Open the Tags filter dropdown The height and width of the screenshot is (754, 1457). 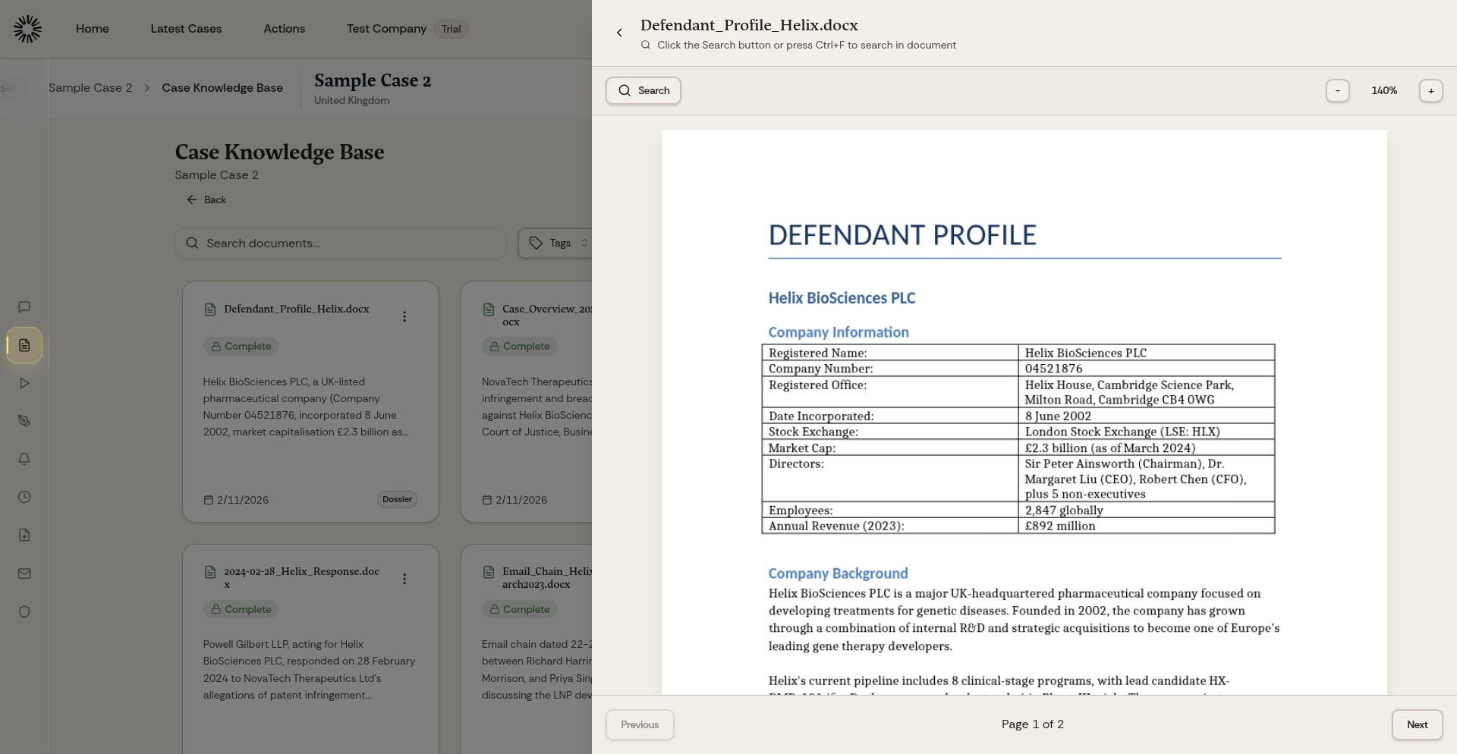click(x=558, y=243)
